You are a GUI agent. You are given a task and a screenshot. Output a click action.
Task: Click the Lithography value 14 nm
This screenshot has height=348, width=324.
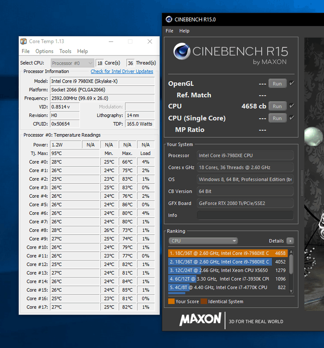coord(140,116)
